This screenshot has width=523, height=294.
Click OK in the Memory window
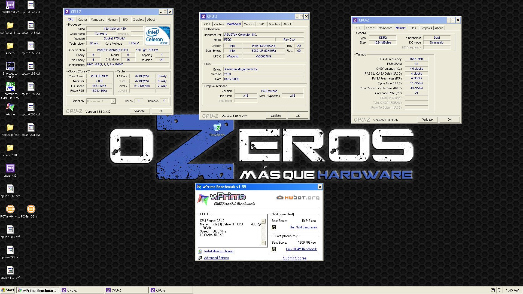(x=449, y=120)
